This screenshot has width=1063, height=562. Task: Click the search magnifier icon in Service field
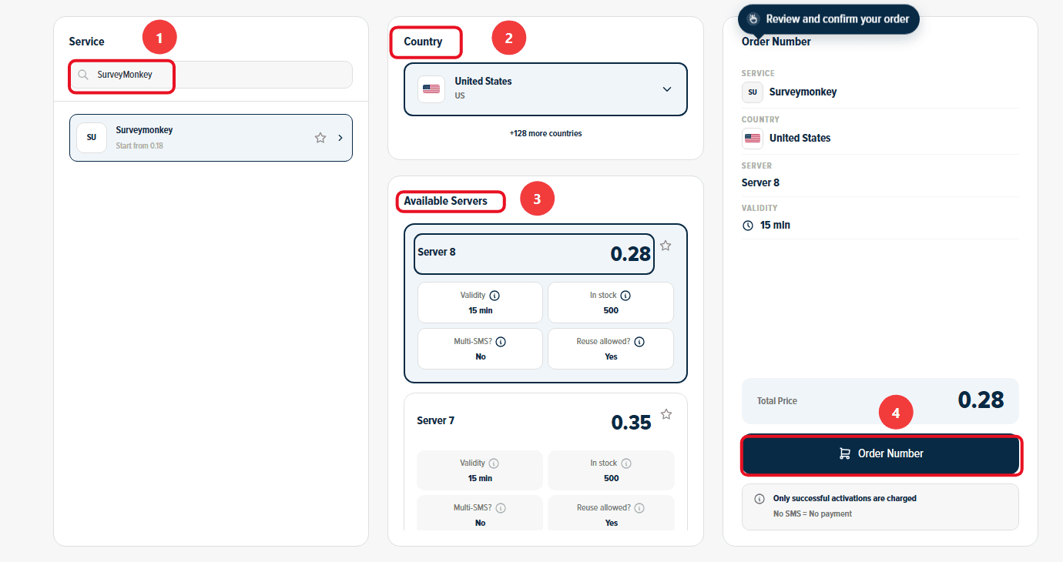point(83,75)
